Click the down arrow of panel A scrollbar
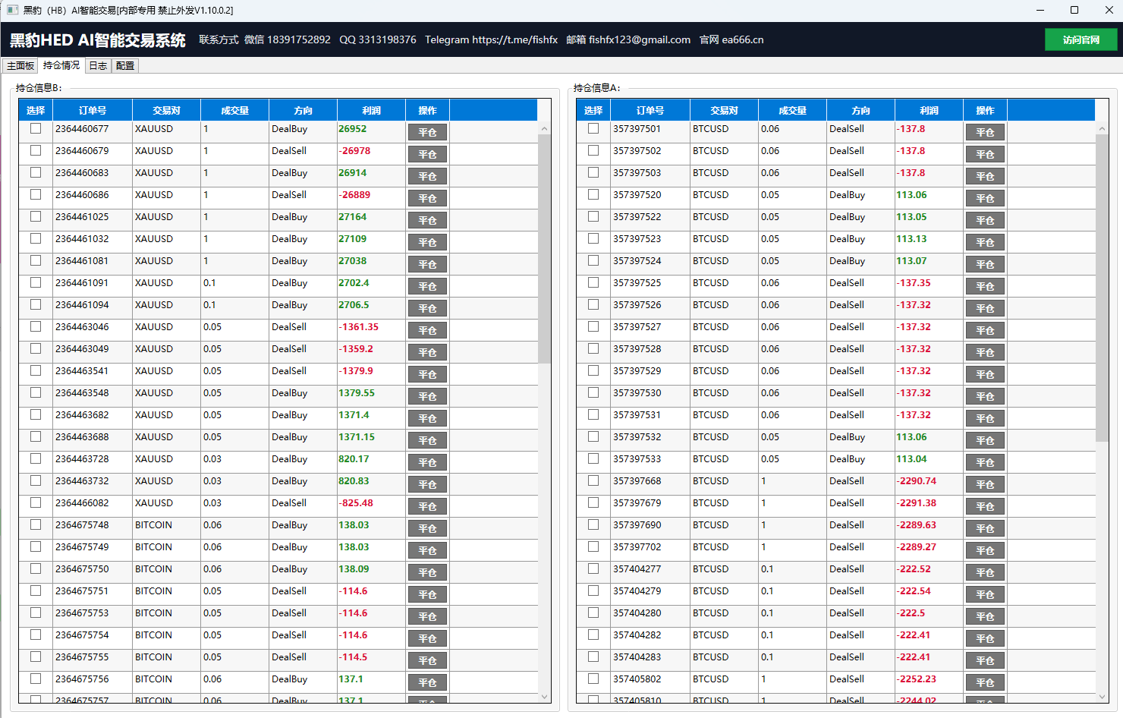The height and width of the screenshot is (718, 1123). (1102, 696)
